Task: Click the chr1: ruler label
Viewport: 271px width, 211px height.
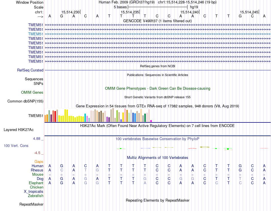Action: click(39, 12)
